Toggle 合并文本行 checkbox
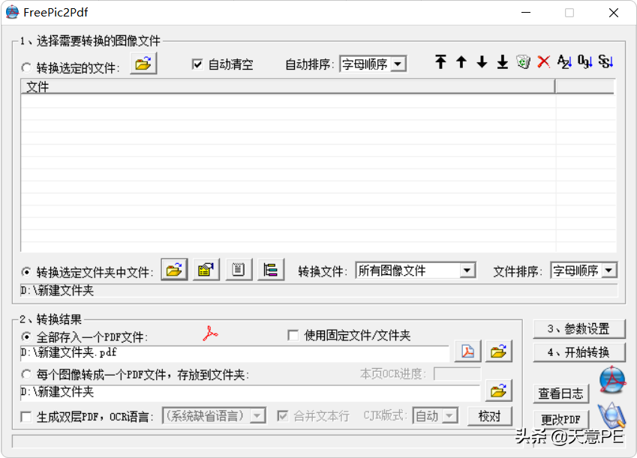The height and width of the screenshot is (458, 637). 283,416
